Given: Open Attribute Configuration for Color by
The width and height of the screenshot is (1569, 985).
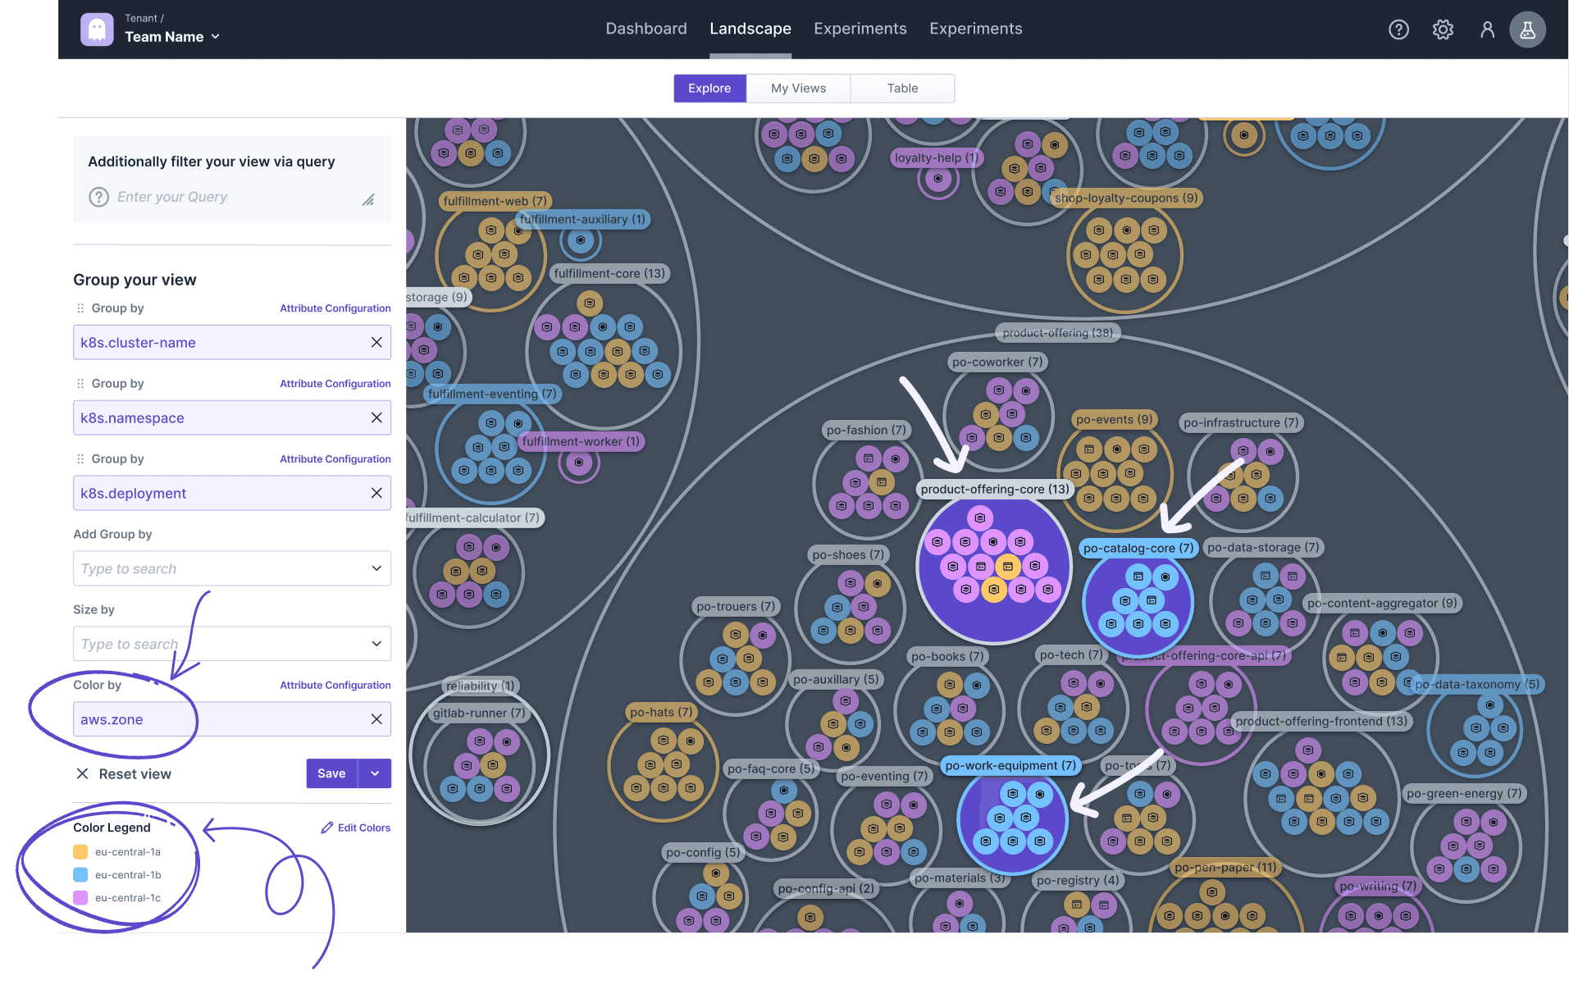Looking at the screenshot, I should point(335,686).
